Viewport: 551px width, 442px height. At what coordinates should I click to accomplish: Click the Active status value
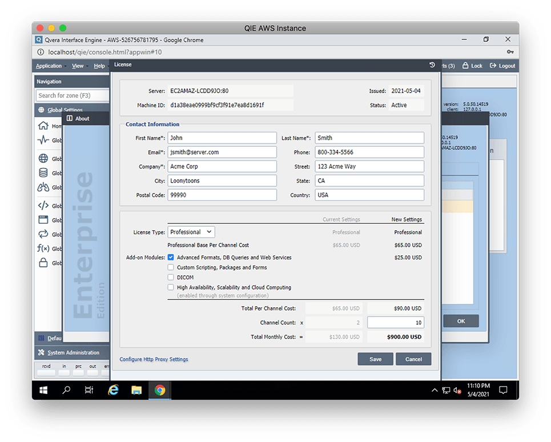coord(399,105)
